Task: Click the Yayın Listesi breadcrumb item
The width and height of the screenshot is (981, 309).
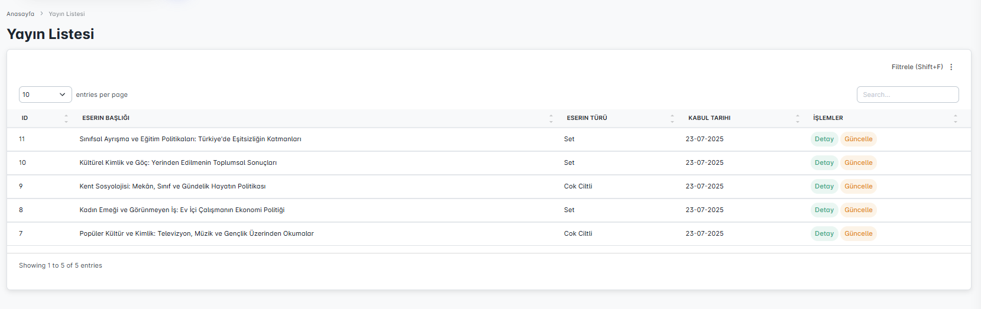Action: (x=67, y=14)
